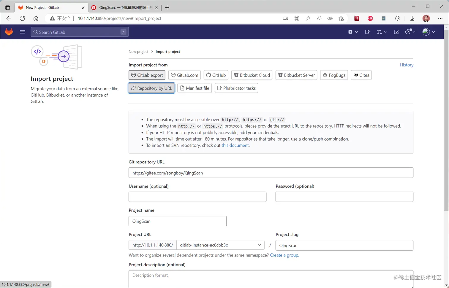Open the create new plus dropdown
Viewport: 449px width, 288px height.
353,32
